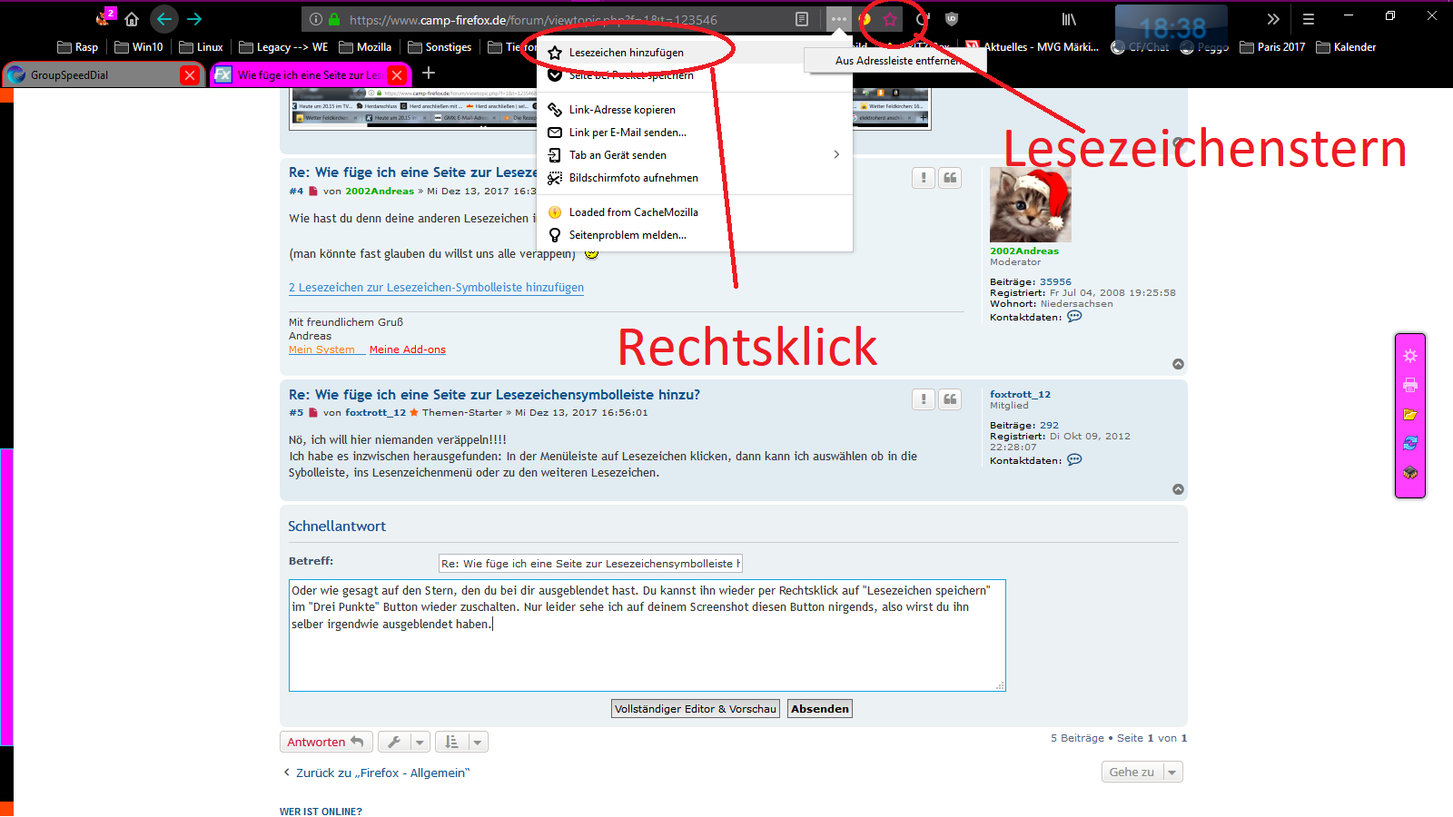Viewport: 1453px width, 817px height.
Task: Click the open folder icon in magenta panel
Action: 1410,414
